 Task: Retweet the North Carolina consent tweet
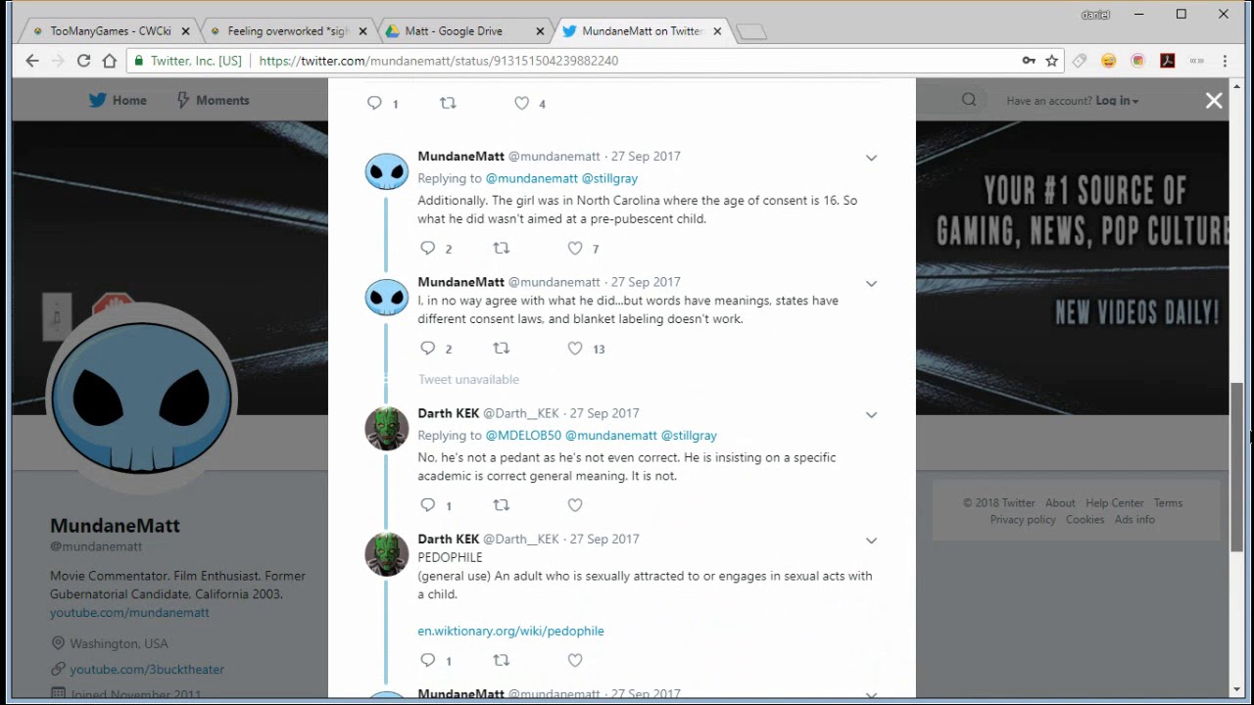pyautogui.click(x=502, y=248)
